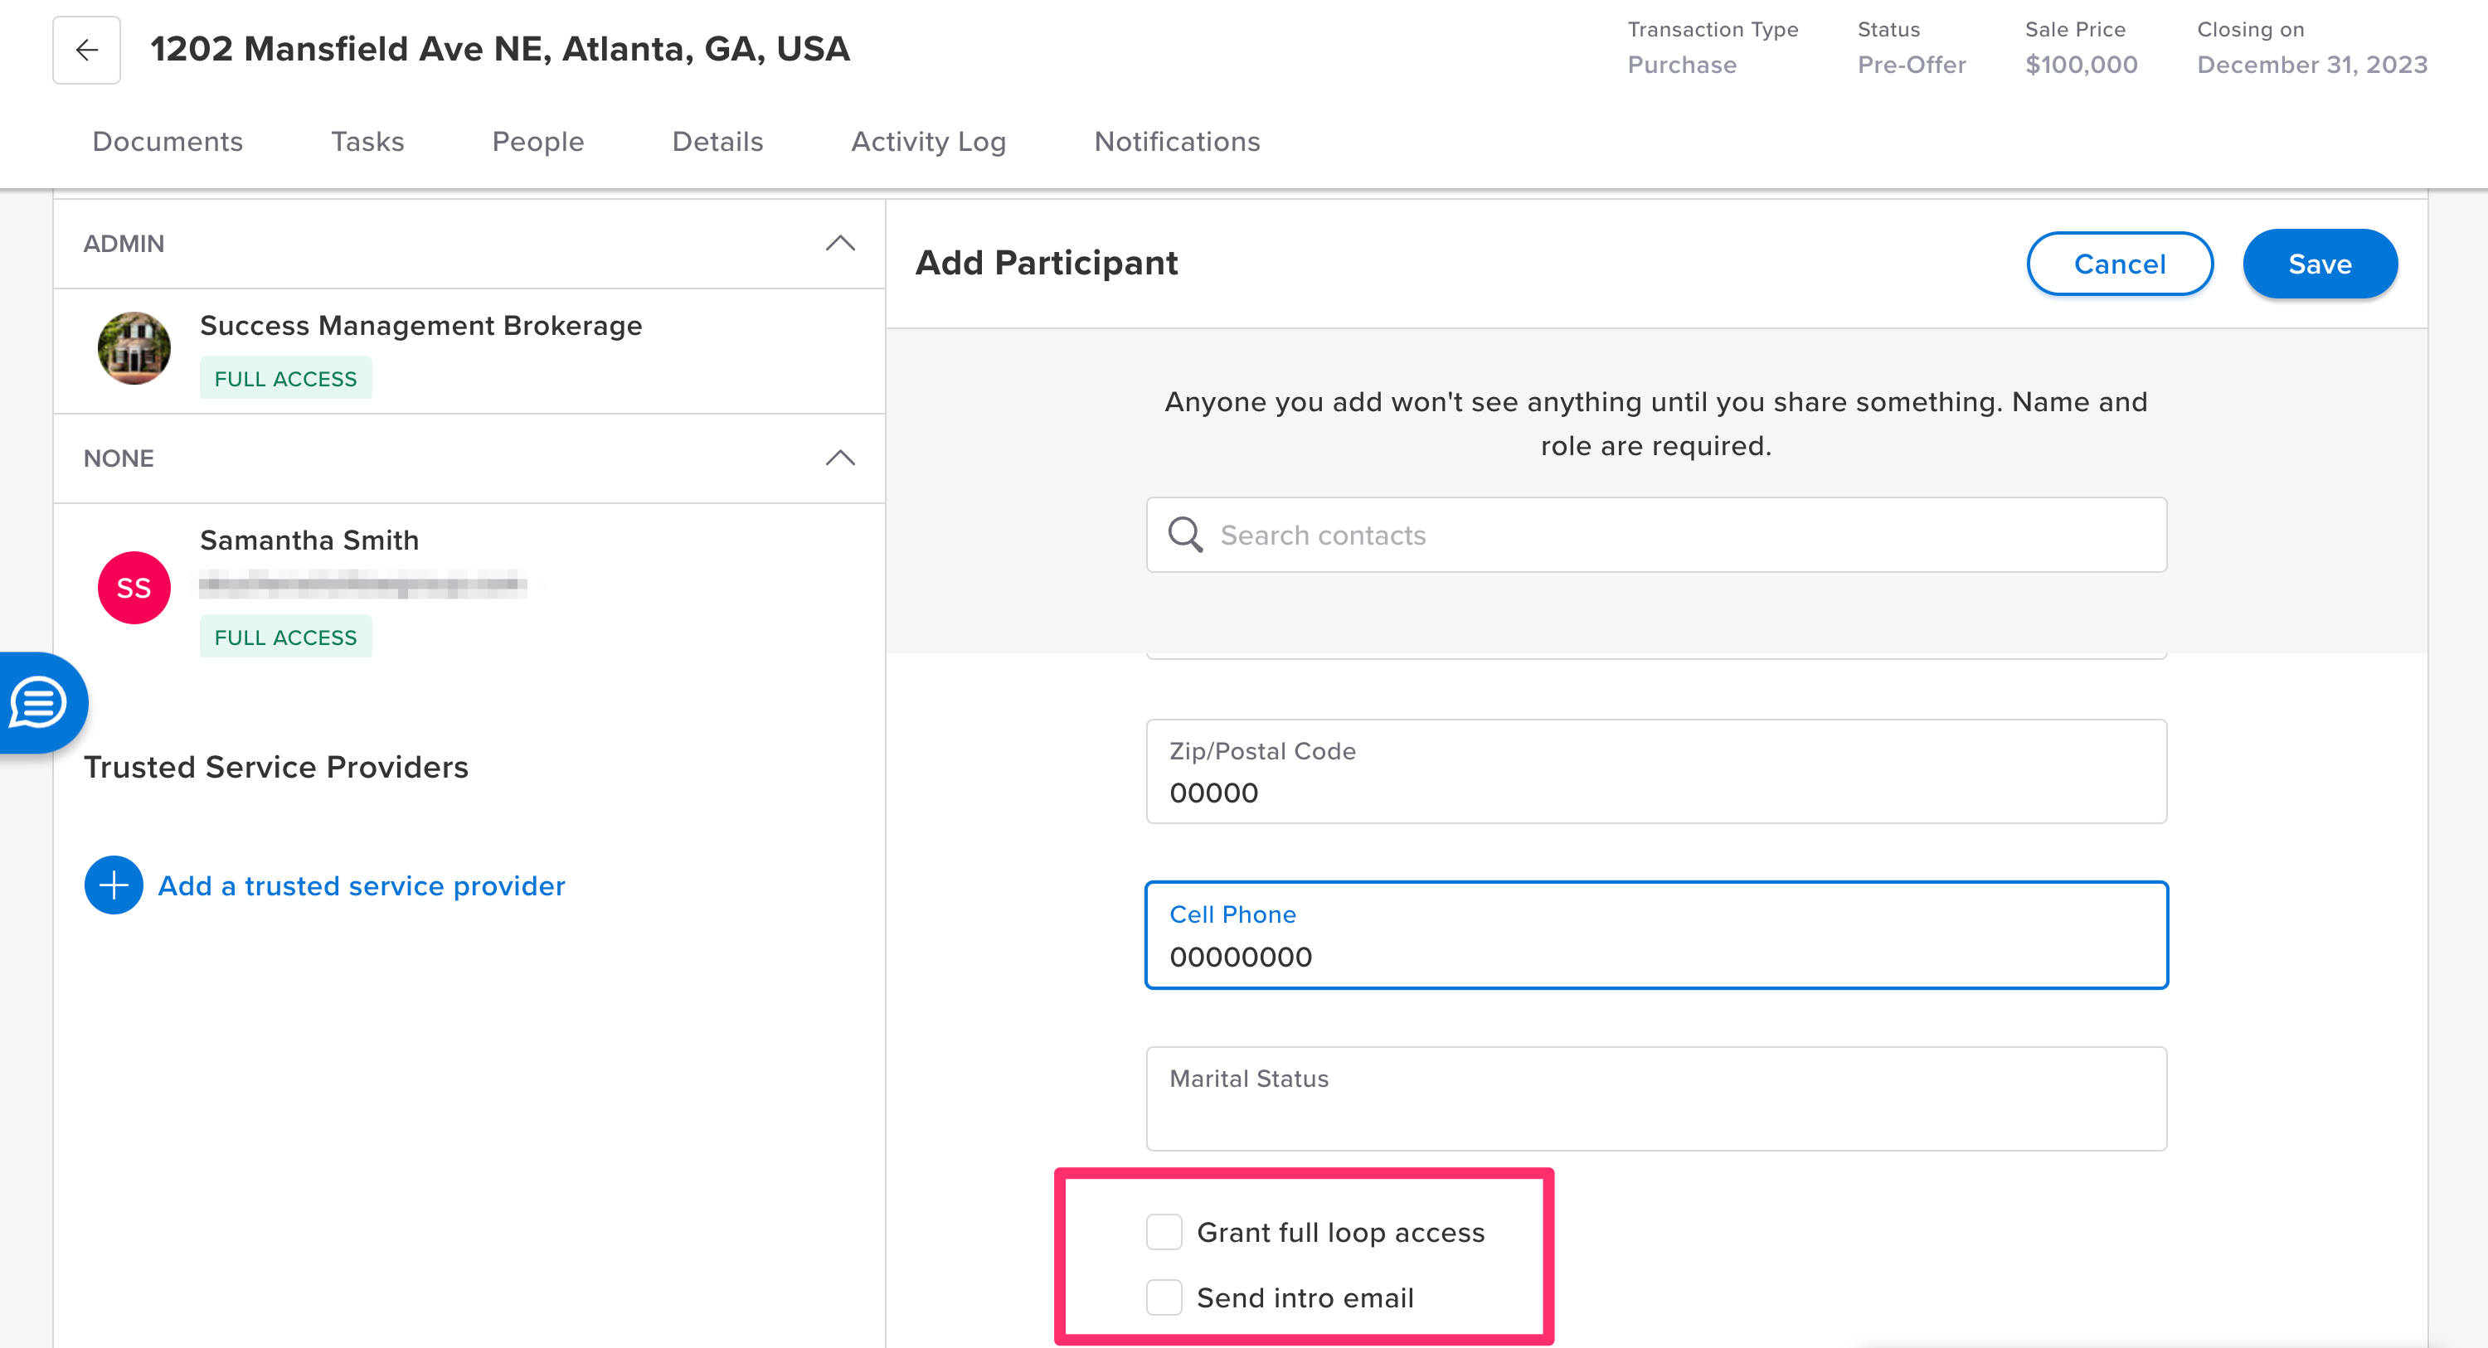The width and height of the screenshot is (2488, 1348).
Task: Click the Zip/Postal Code field
Action: click(x=1655, y=773)
